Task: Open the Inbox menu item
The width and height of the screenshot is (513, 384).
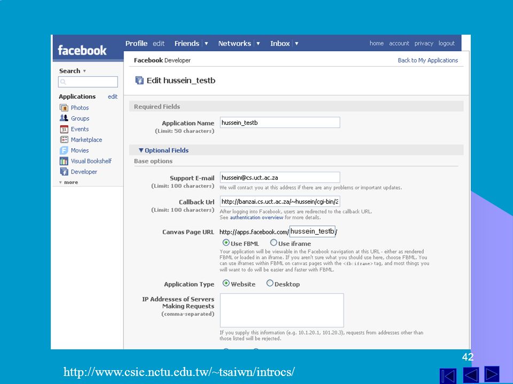Action: pos(280,43)
